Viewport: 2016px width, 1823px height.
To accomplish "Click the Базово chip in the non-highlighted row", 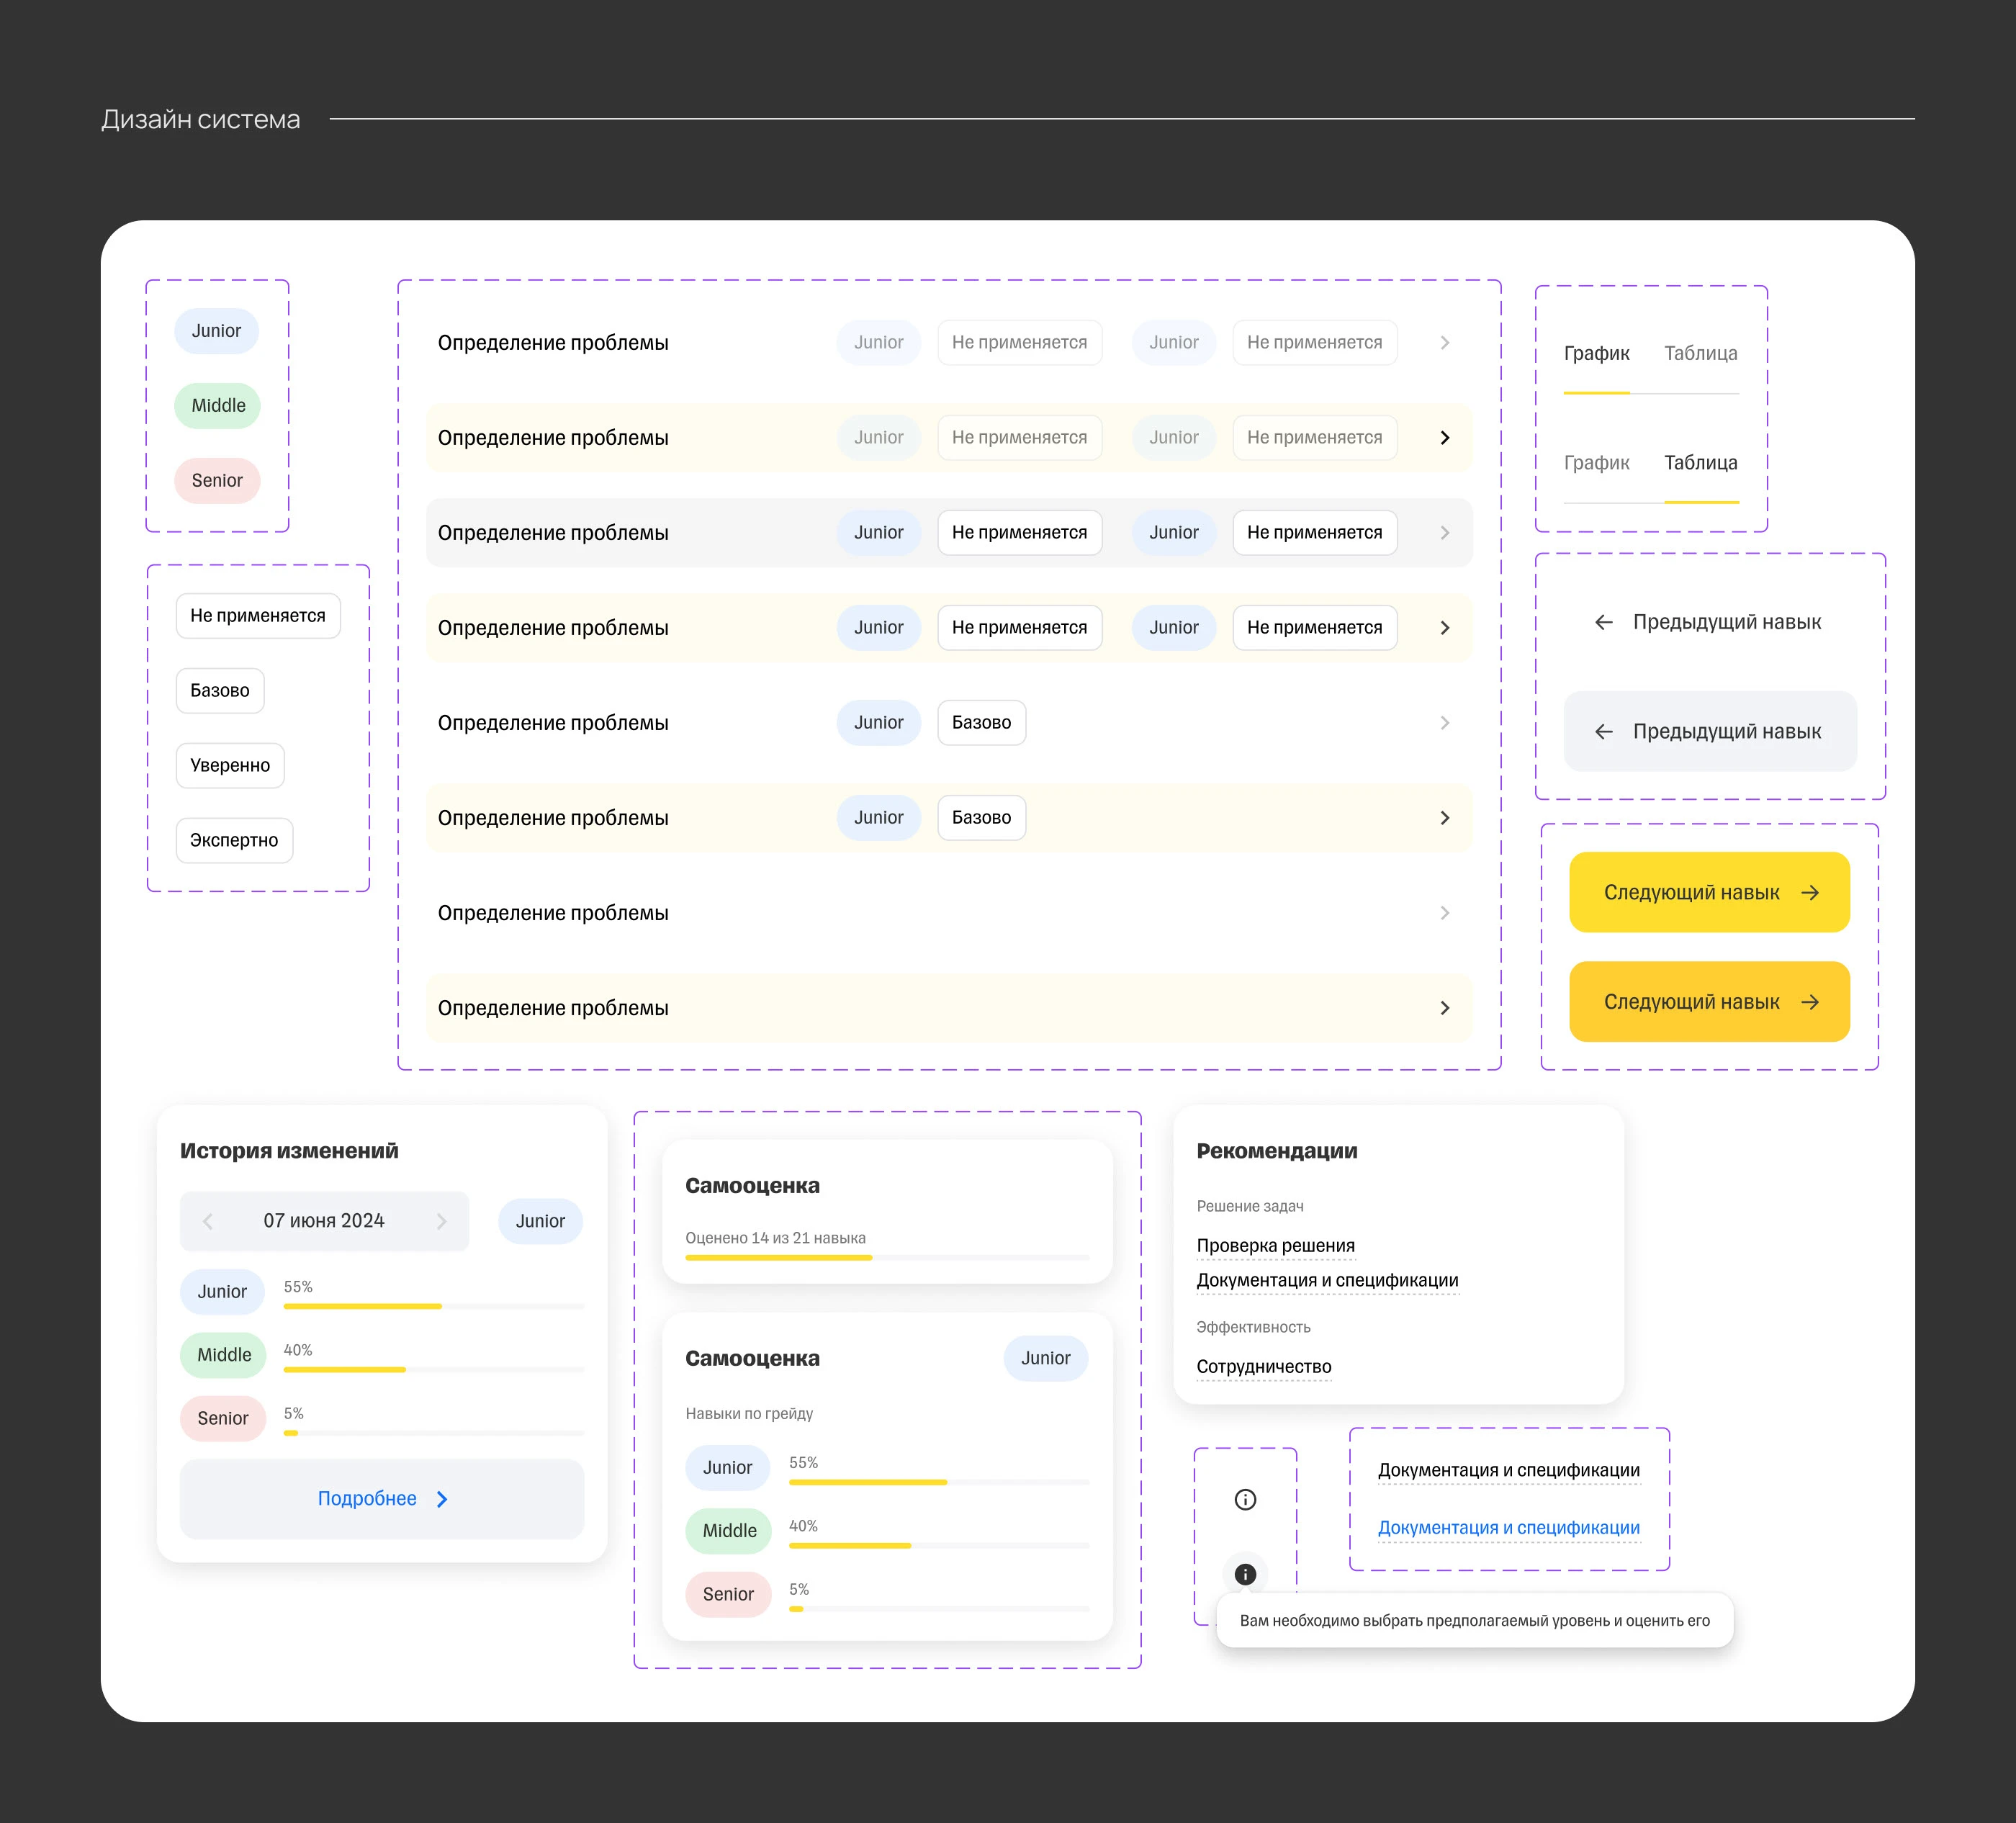I will click(x=981, y=723).
